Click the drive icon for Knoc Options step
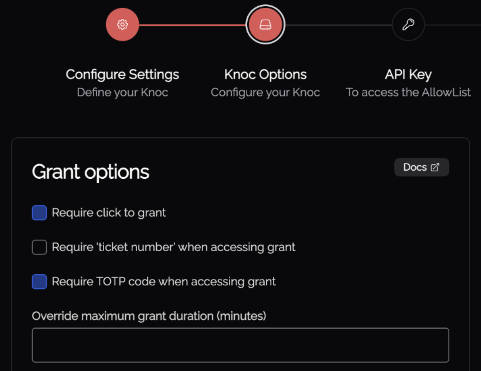The image size is (481, 371). [265, 25]
